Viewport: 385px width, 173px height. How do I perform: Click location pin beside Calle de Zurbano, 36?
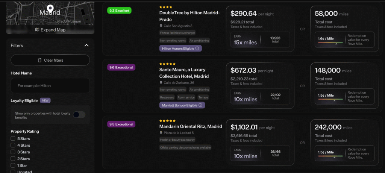pos(161,83)
